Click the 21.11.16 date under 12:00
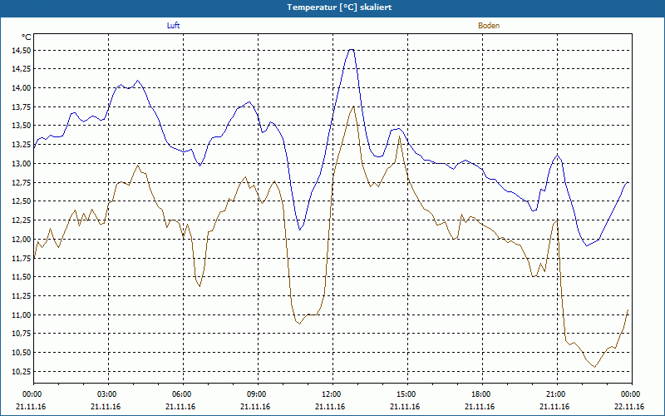 pos(330,407)
